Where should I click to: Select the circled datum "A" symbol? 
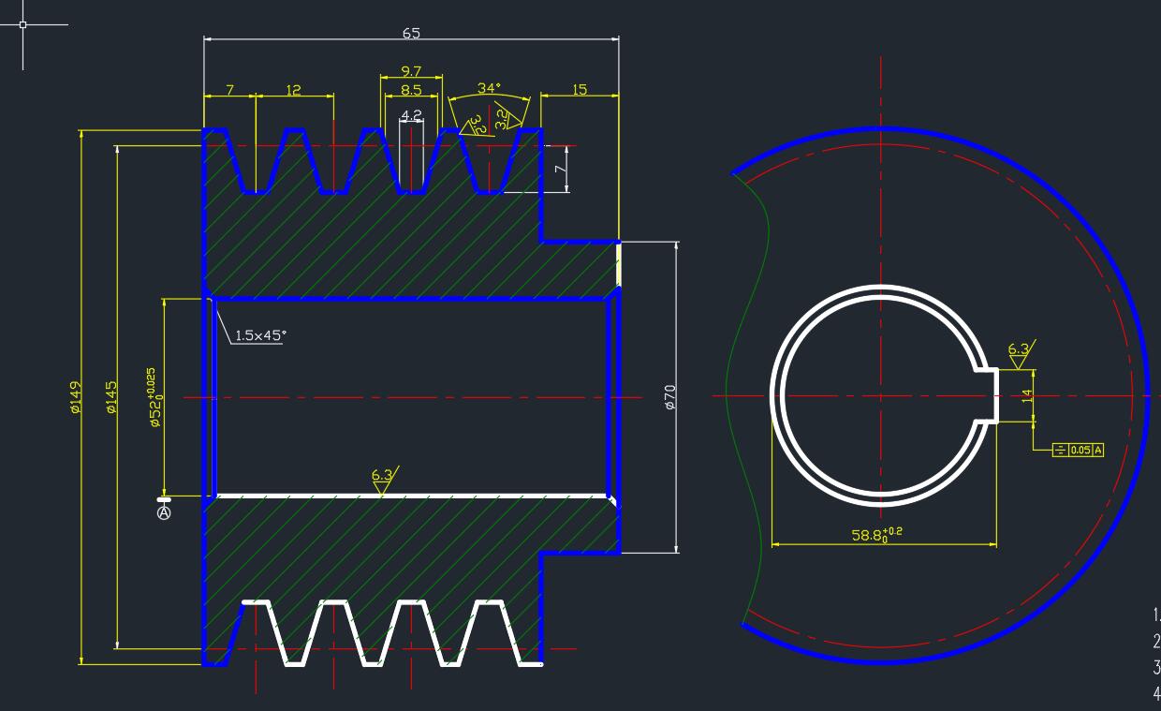pyautogui.click(x=164, y=511)
